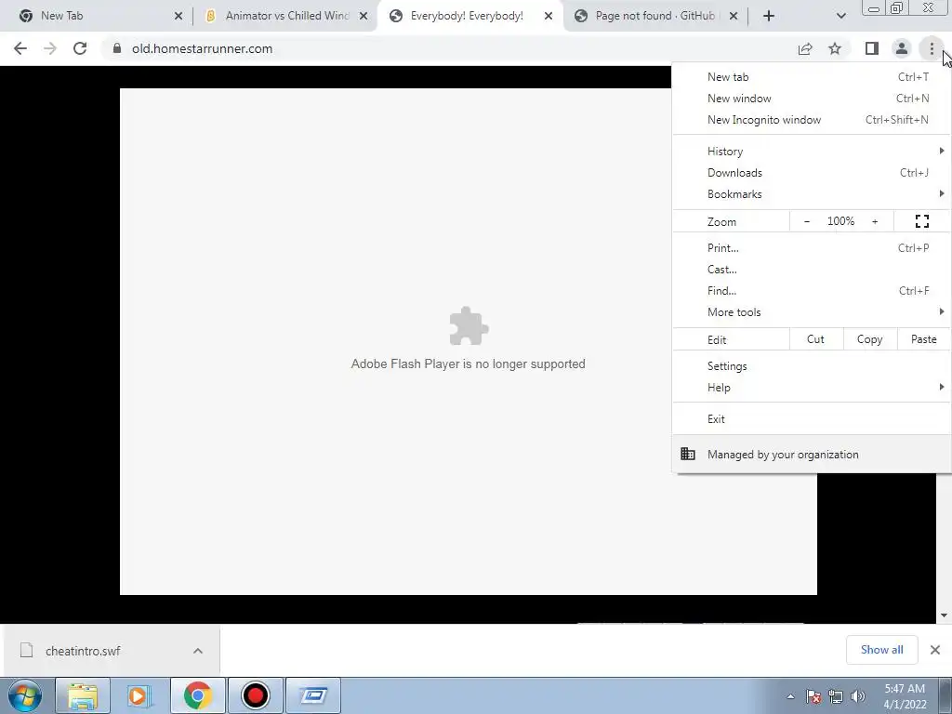Bookmark this page with the star
Viewport: 952px width, 714px height.
(835, 48)
